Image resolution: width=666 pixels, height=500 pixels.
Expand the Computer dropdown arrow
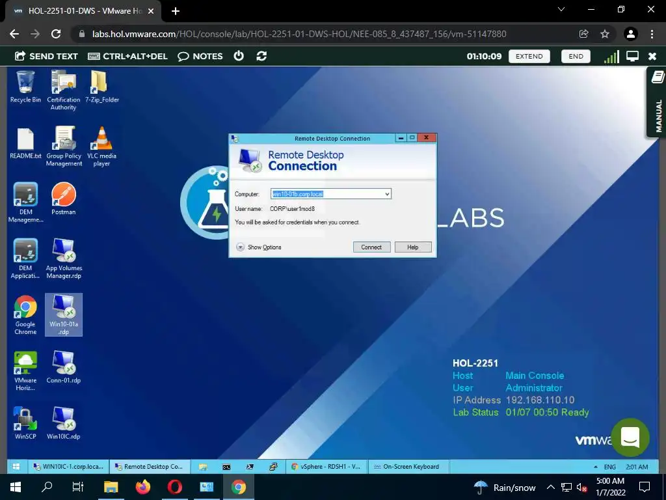point(387,194)
